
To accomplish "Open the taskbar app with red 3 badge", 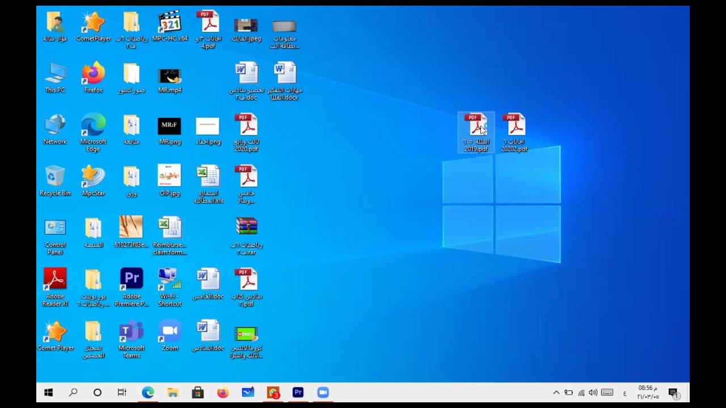I will 273,392.
